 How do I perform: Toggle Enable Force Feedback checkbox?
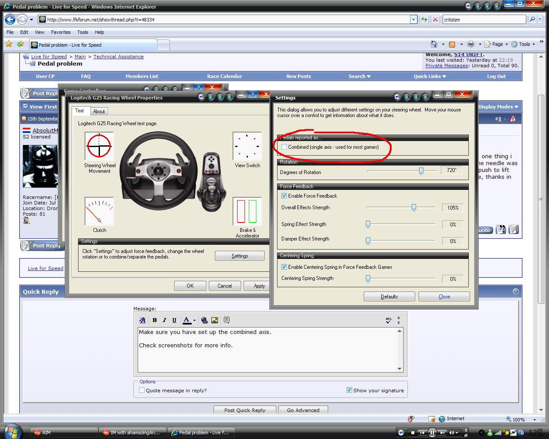[284, 196]
